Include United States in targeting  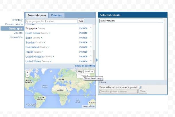(x=83, y=61)
